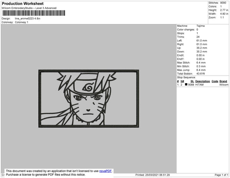Click the Colorway 1 label
The image size is (230, 178).
(x=21, y=22)
